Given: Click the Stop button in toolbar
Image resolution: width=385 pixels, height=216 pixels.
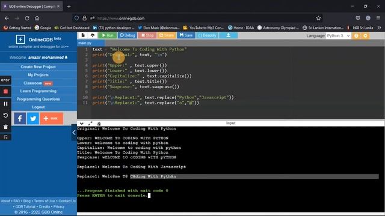Looking at the screenshot, I should coord(147,35).
